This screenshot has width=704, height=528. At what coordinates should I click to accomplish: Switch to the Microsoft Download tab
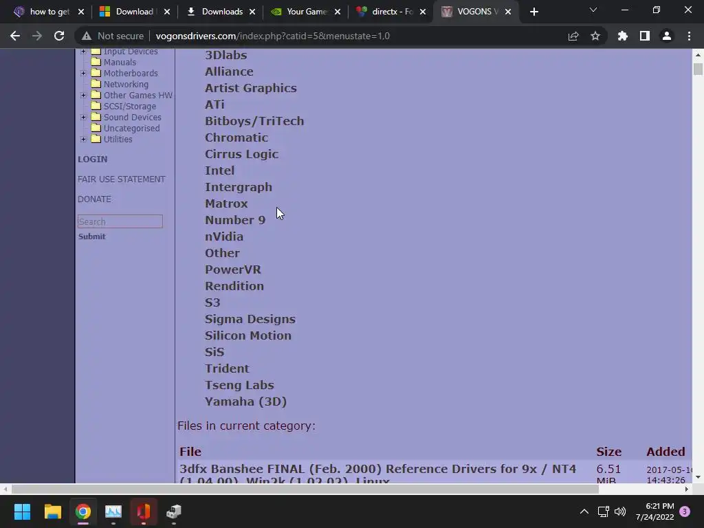[135, 12]
